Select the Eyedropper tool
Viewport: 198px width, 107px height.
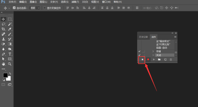point(10,29)
